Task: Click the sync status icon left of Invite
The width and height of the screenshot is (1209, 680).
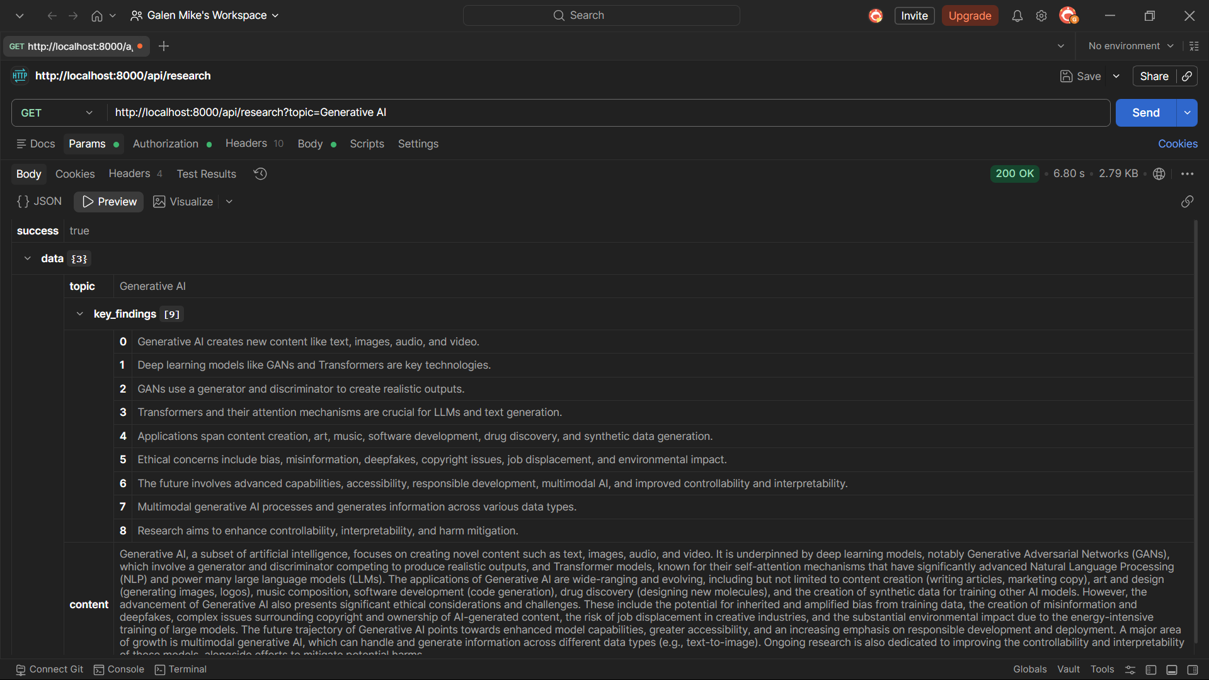Action: [876, 16]
